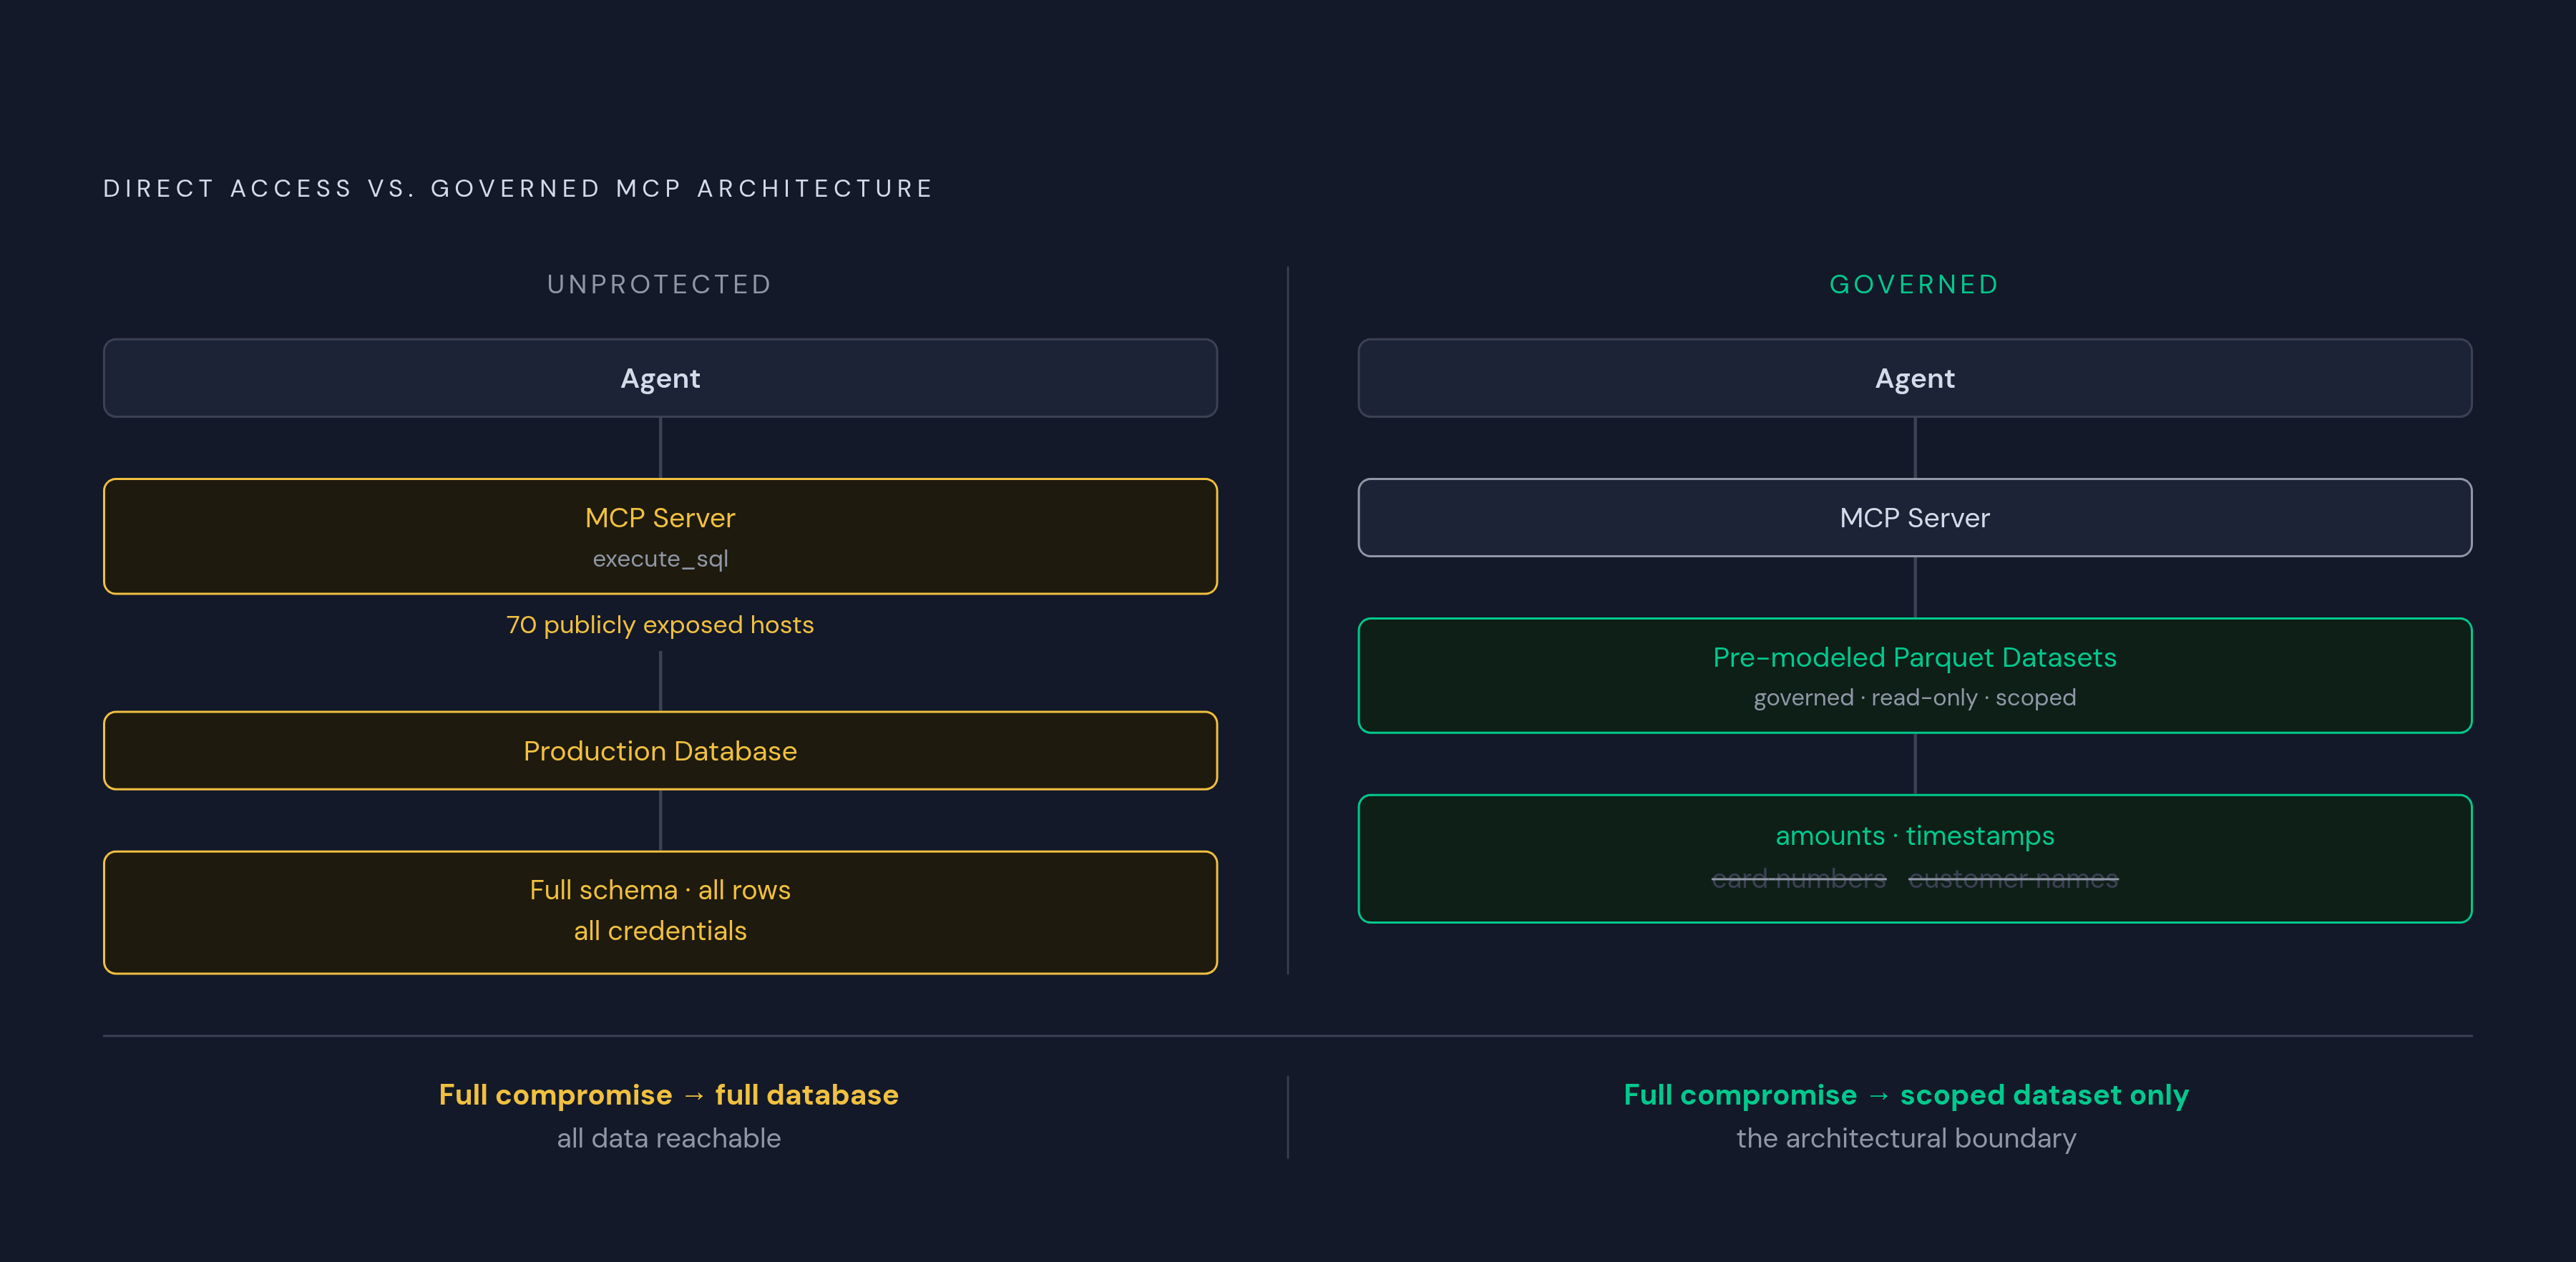The height and width of the screenshot is (1262, 2576).
Task: Click 'the architectural boundary' caption
Action: click(1906, 1139)
